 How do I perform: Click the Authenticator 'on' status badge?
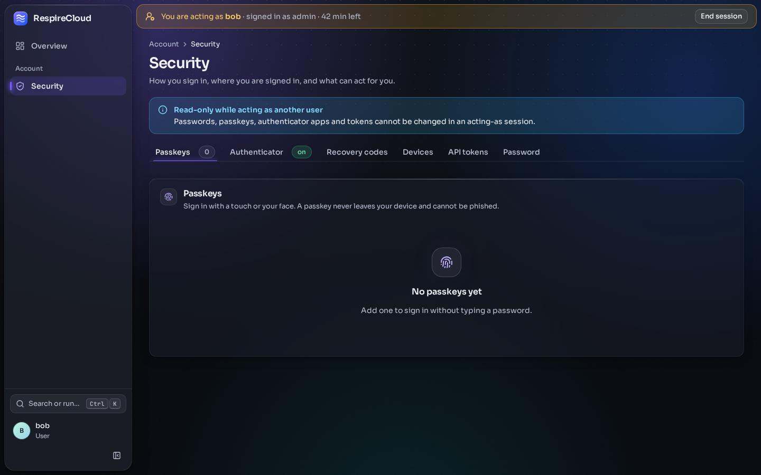tap(302, 152)
